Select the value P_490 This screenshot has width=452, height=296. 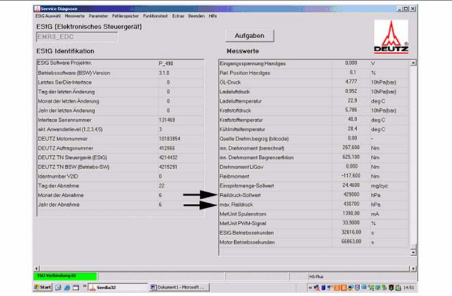166,64
